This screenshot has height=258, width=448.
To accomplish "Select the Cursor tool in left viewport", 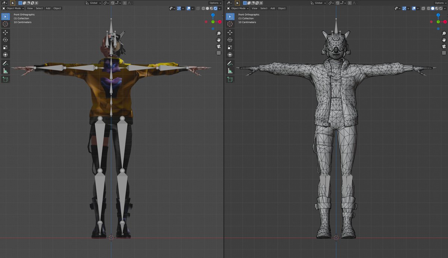I will [5, 24].
